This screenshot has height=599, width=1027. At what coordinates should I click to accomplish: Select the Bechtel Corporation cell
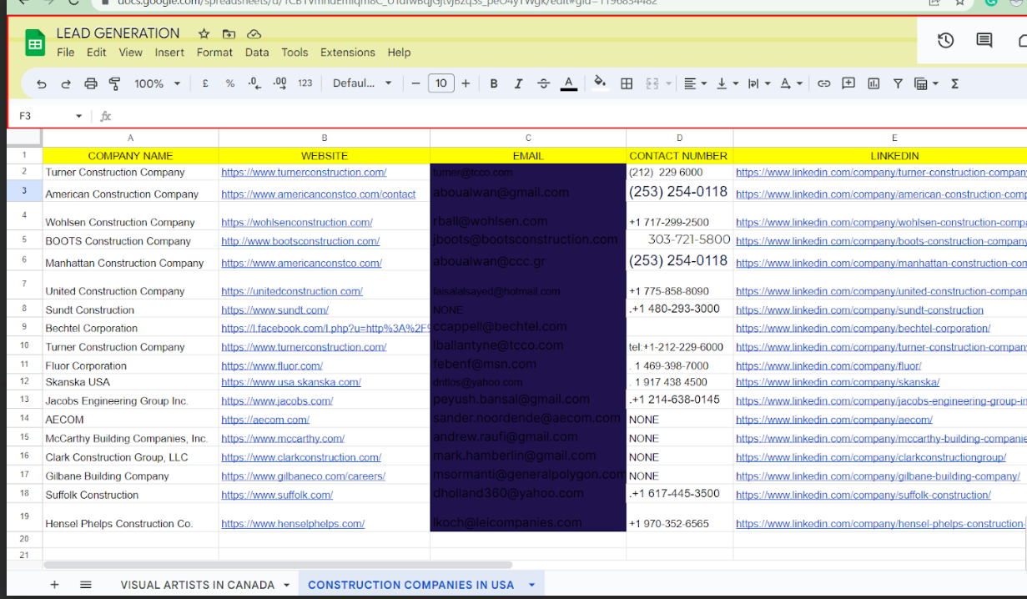click(130, 328)
